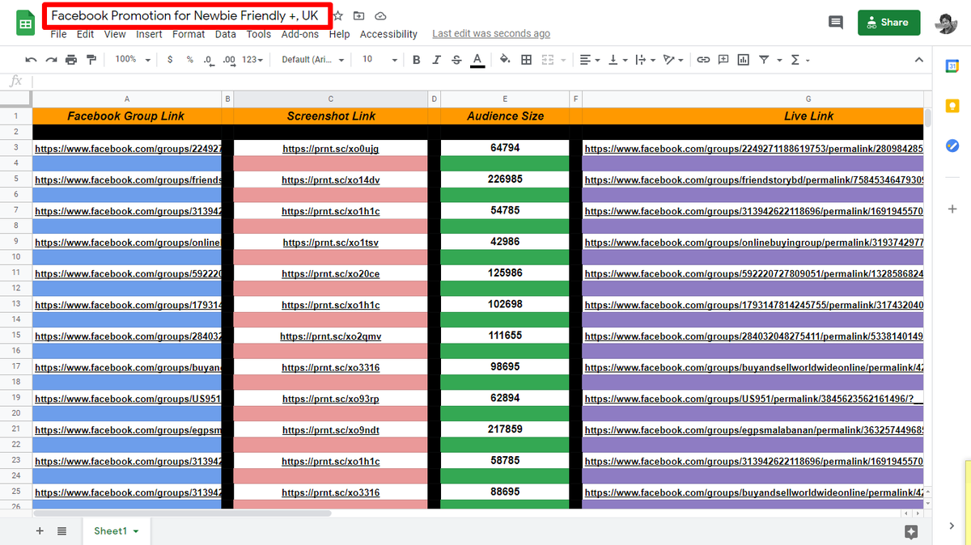Screen dimensions: 971x545
Task: Increase decimal places
Action: (x=229, y=60)
